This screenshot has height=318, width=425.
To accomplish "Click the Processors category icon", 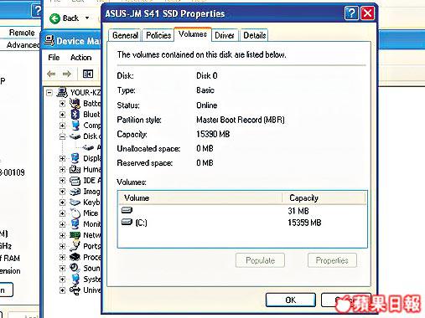I will tap(75, 257).
